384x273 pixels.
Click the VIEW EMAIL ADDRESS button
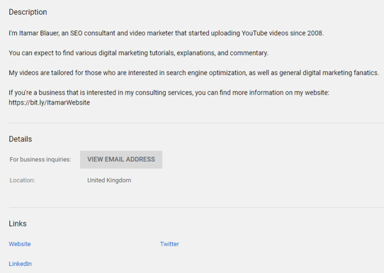point(121,159)
